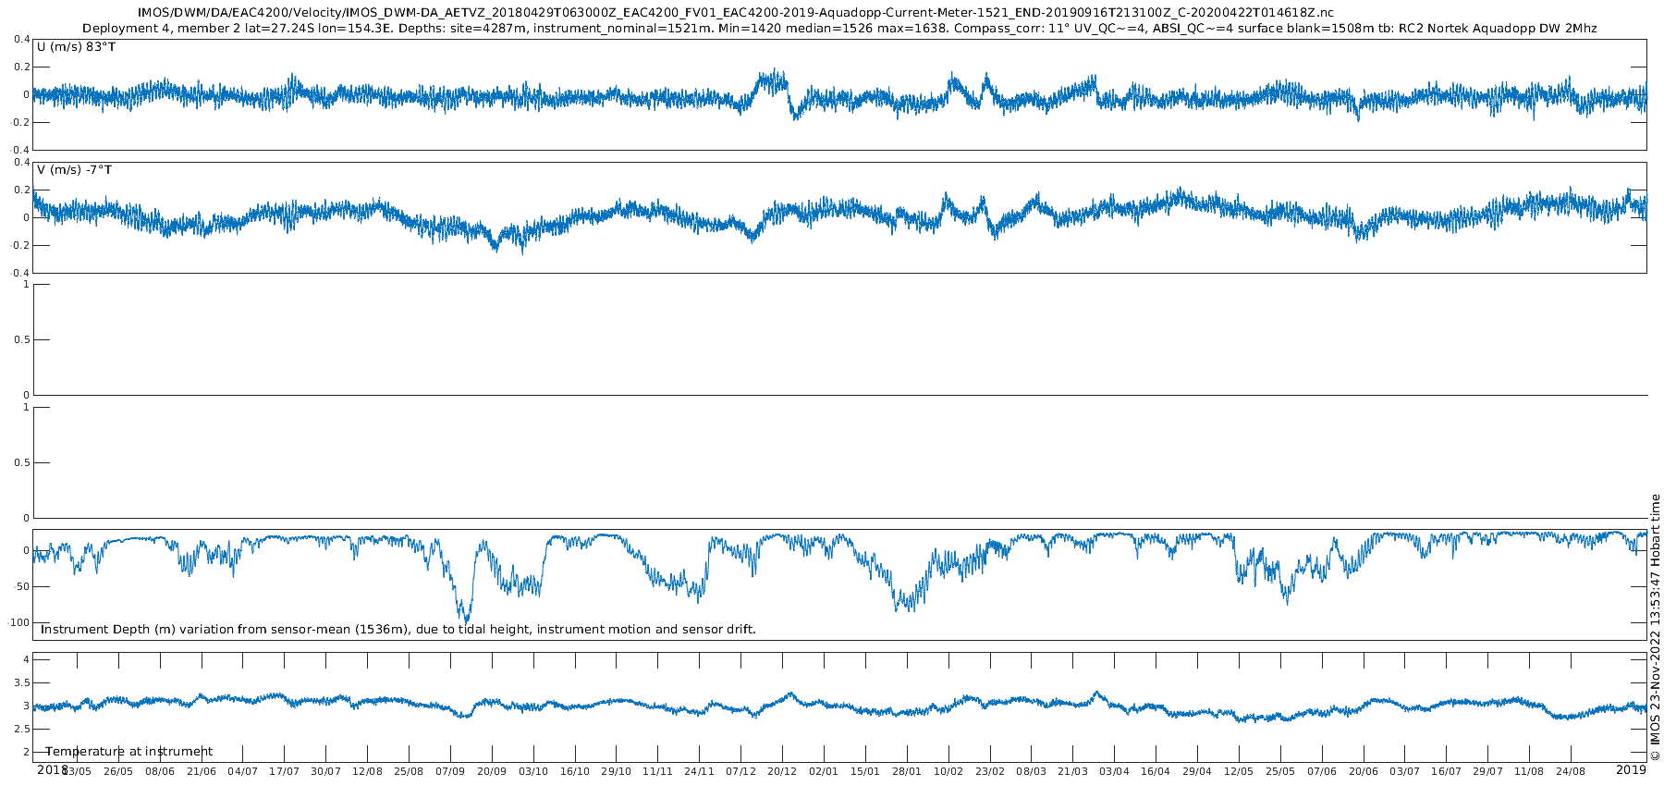1664x786 pixels.
Task: Select the '16/07' date tick label
Action: click(1447, 771)
